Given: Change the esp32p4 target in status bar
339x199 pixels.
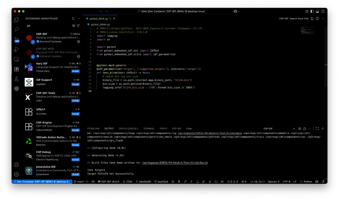Looking at the screenshot, I should pyautogui.click(x=161, y=182).
